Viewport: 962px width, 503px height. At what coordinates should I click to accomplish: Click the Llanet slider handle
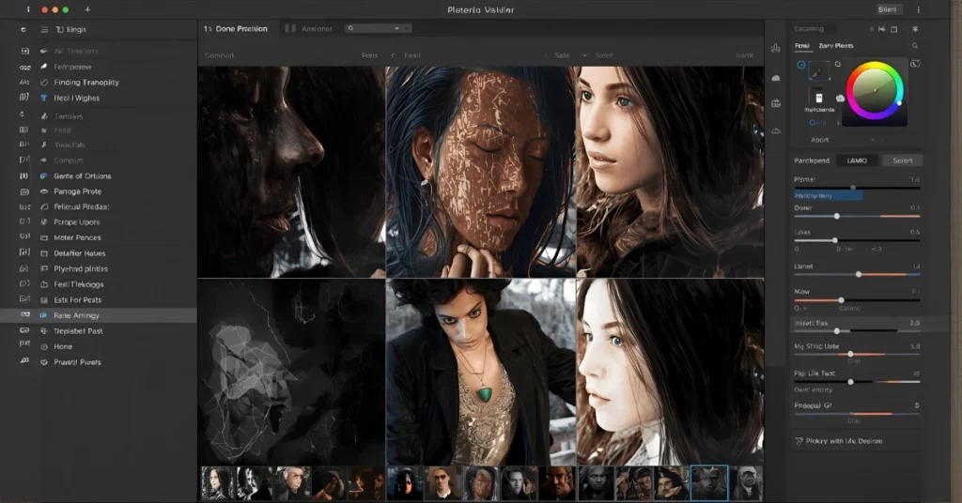click(x=859, y=274)
